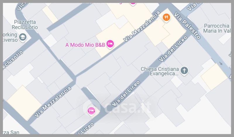This screenshot has height=137, width=234.
Task: Open the pink hotel marker near casa.it watermark
Action: click(x=91, y=111)
